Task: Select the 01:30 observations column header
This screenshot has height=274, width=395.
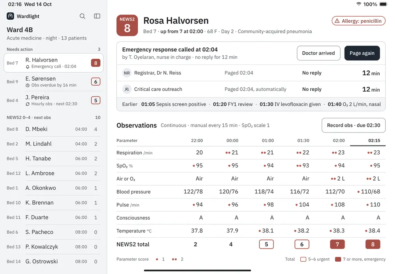Action: point(303,140)
